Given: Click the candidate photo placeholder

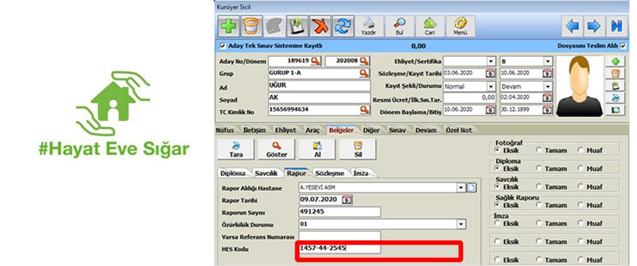Looking at the screenshot, I should [579, 86].
